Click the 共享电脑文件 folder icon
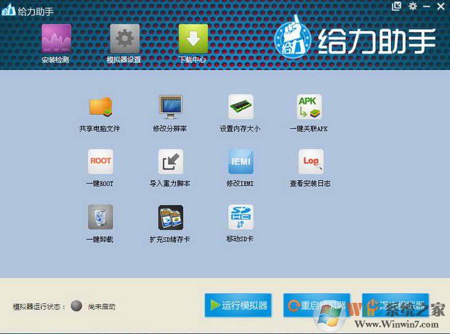The image size is (450, 334). coord(100,107)
